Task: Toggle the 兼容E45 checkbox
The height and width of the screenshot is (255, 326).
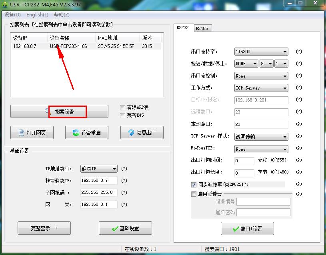Action: [x=123, y=116]
